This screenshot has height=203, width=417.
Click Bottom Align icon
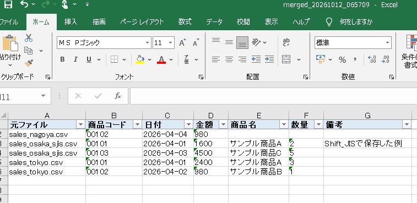click(242, 42)
